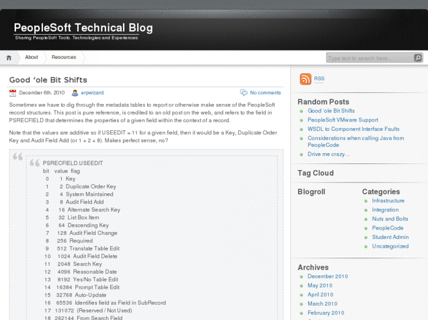Open the Resources menu item
Screen dimensions: 428x320
(x=64, y=57)
